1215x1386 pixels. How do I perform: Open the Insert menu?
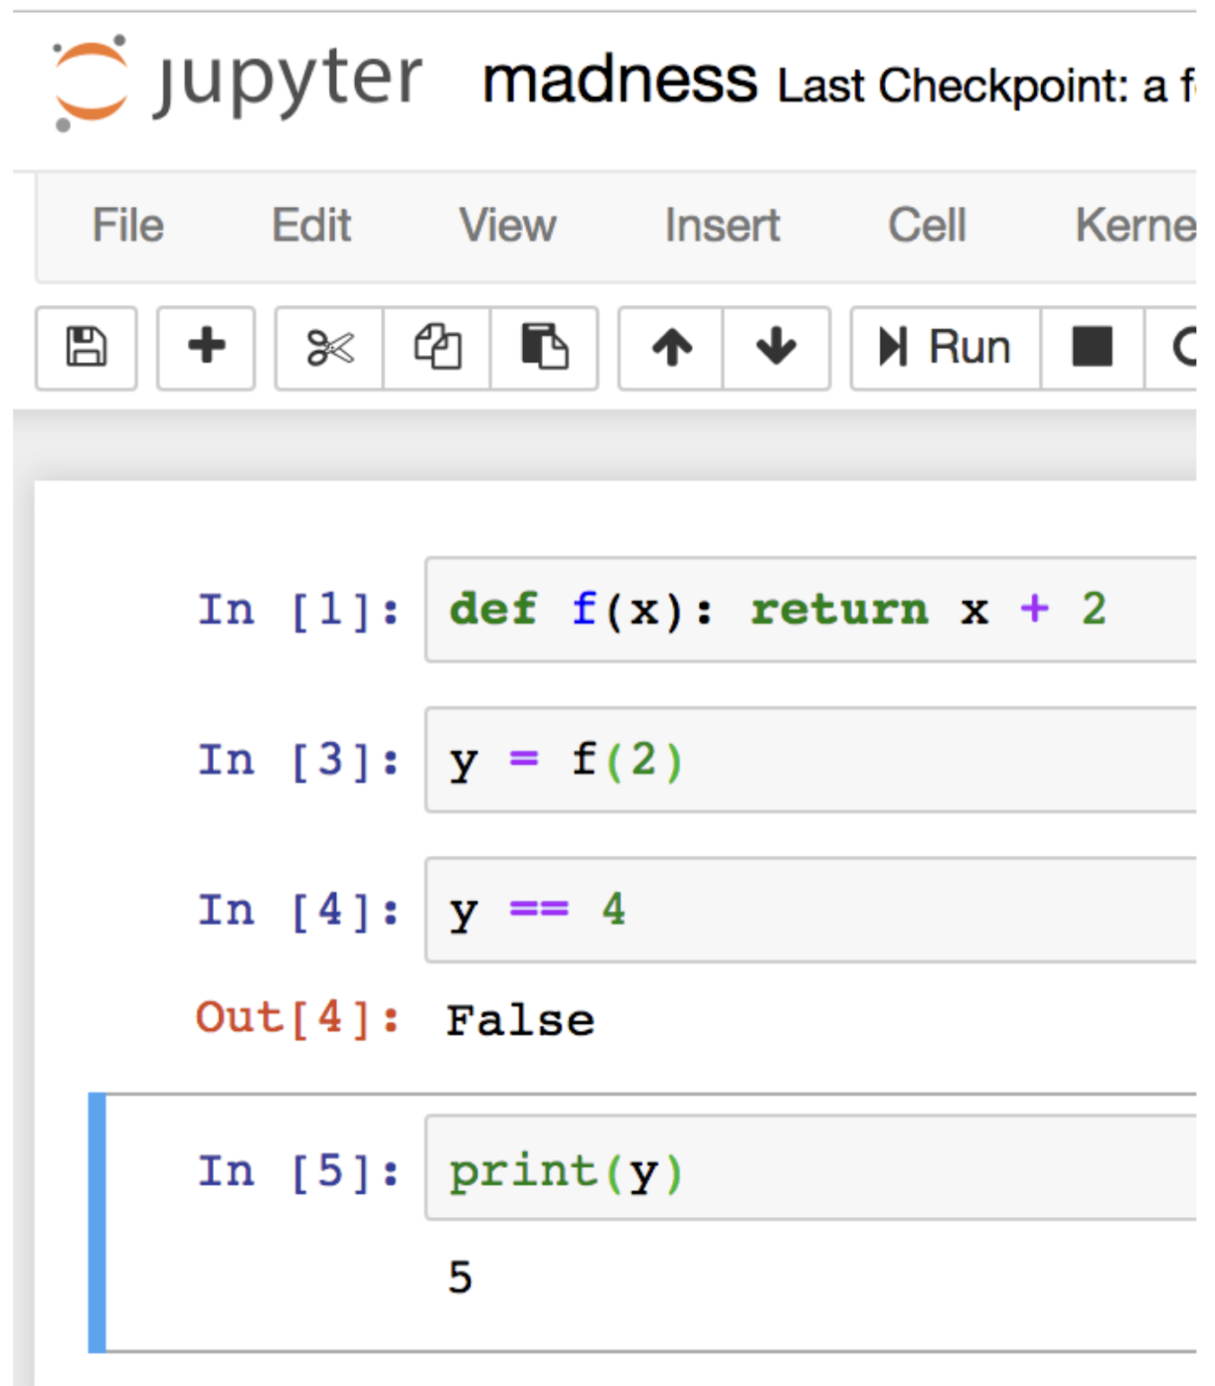click(x=722, y=226)
